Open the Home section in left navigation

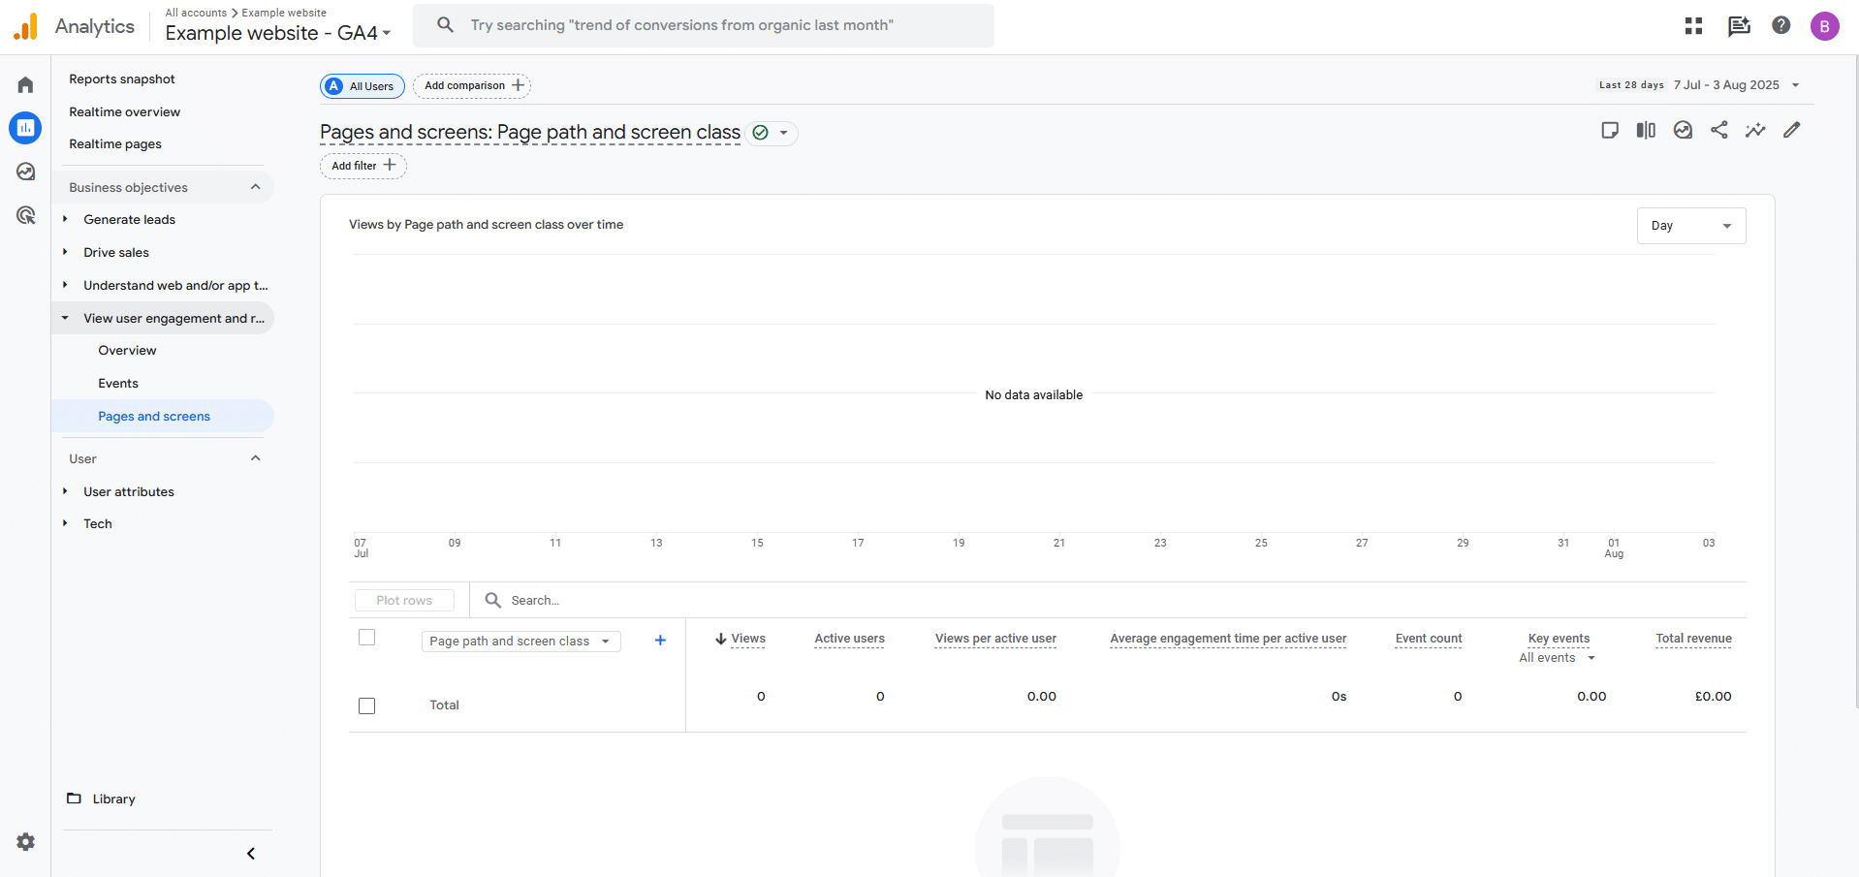(x=25, y=84)
